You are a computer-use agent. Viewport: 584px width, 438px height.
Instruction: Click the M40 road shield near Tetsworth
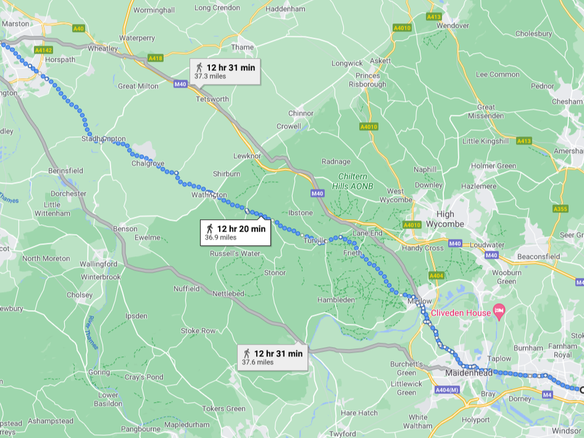pyautogui.click(x=180, y=84)
